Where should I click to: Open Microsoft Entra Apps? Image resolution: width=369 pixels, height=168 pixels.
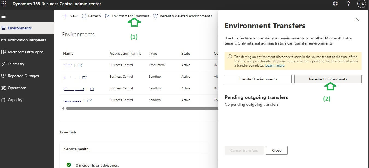click(23, 52)
